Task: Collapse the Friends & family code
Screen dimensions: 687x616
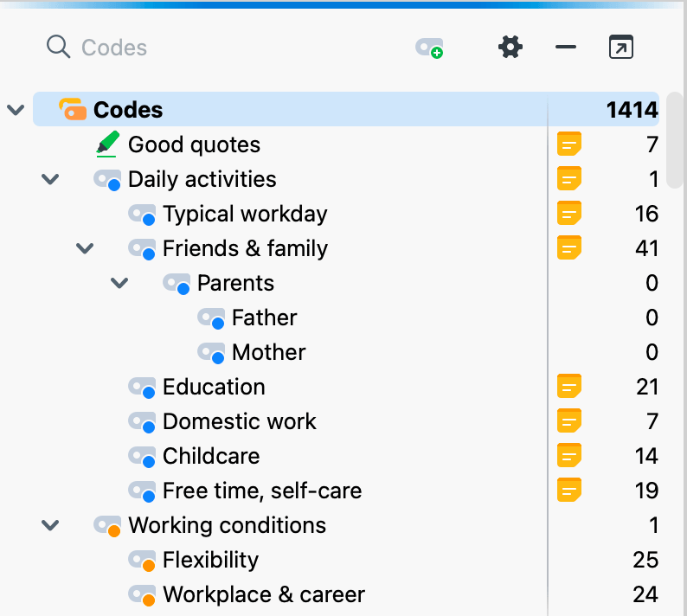Action: [85, 248]
